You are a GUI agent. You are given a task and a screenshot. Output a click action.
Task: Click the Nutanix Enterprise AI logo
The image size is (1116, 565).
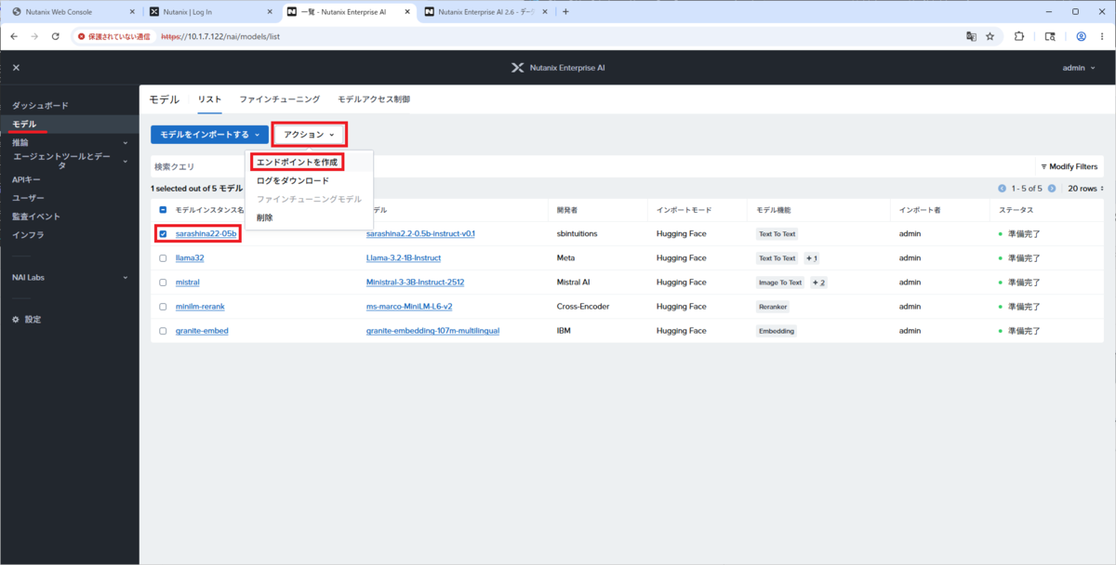(x=558, y=68)
